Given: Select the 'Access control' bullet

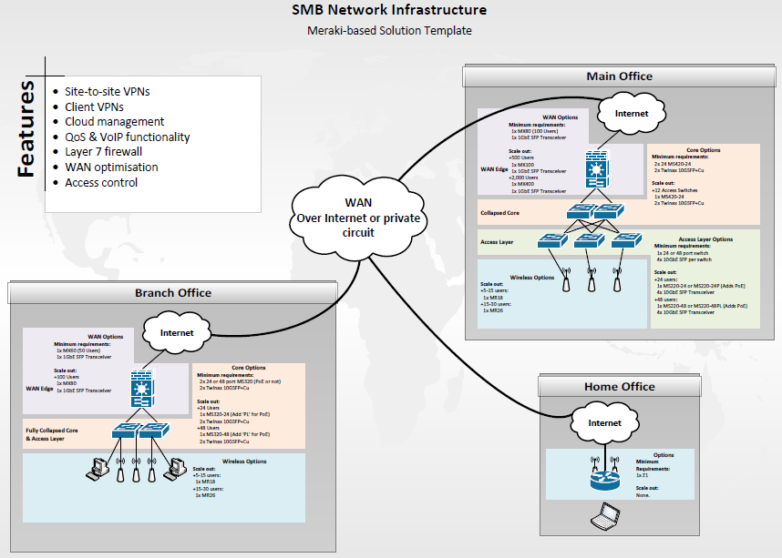Looking at the screenshot, I should click(x=101, y=183).
